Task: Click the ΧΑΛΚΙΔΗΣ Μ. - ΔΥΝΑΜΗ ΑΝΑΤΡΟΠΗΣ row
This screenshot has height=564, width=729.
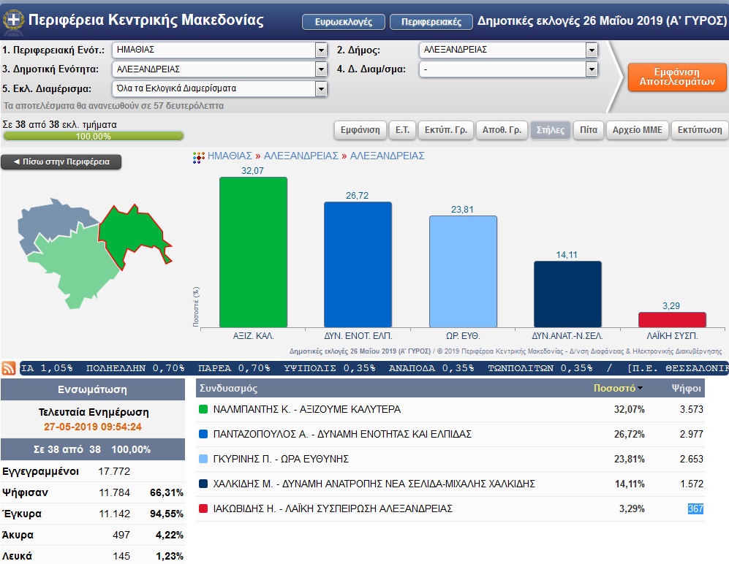Action: (x=450, y=484)
